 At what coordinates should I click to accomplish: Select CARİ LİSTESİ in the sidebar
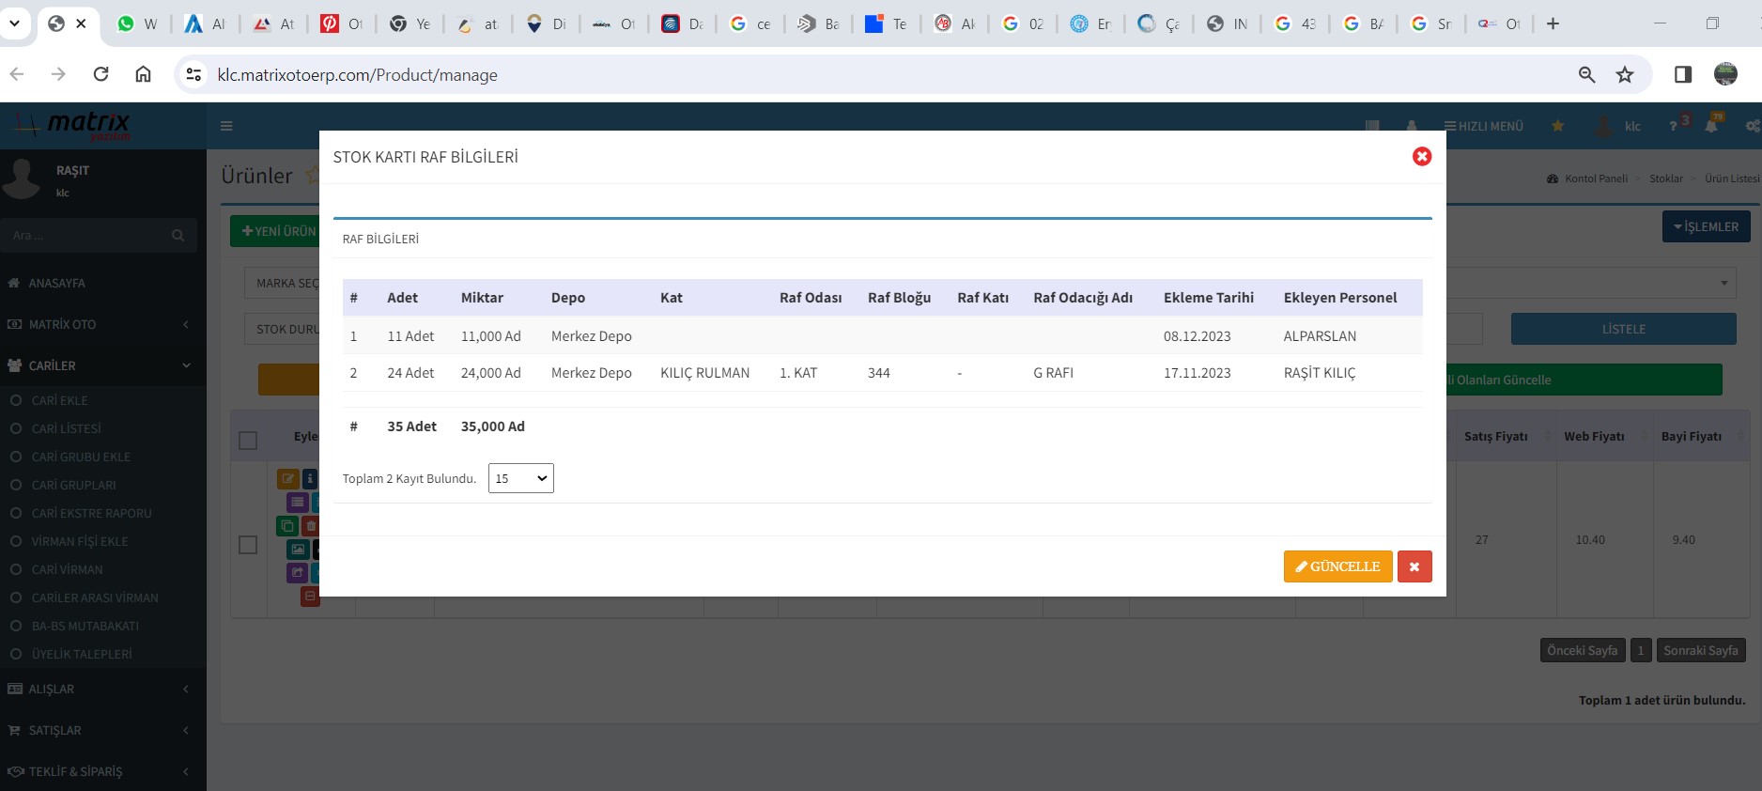[67, 428]
